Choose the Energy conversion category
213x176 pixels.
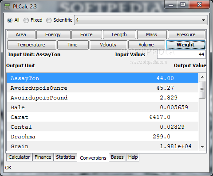click(x=53, y=34)
